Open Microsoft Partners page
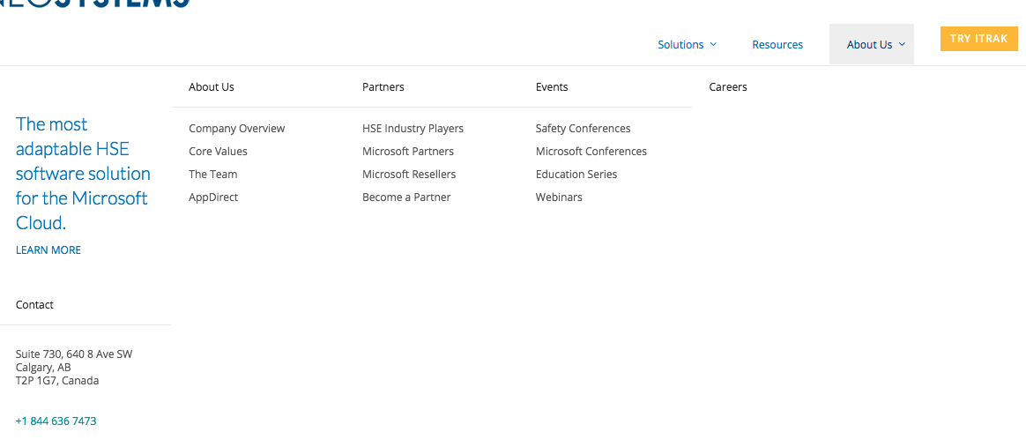 [x=407, y=151]
